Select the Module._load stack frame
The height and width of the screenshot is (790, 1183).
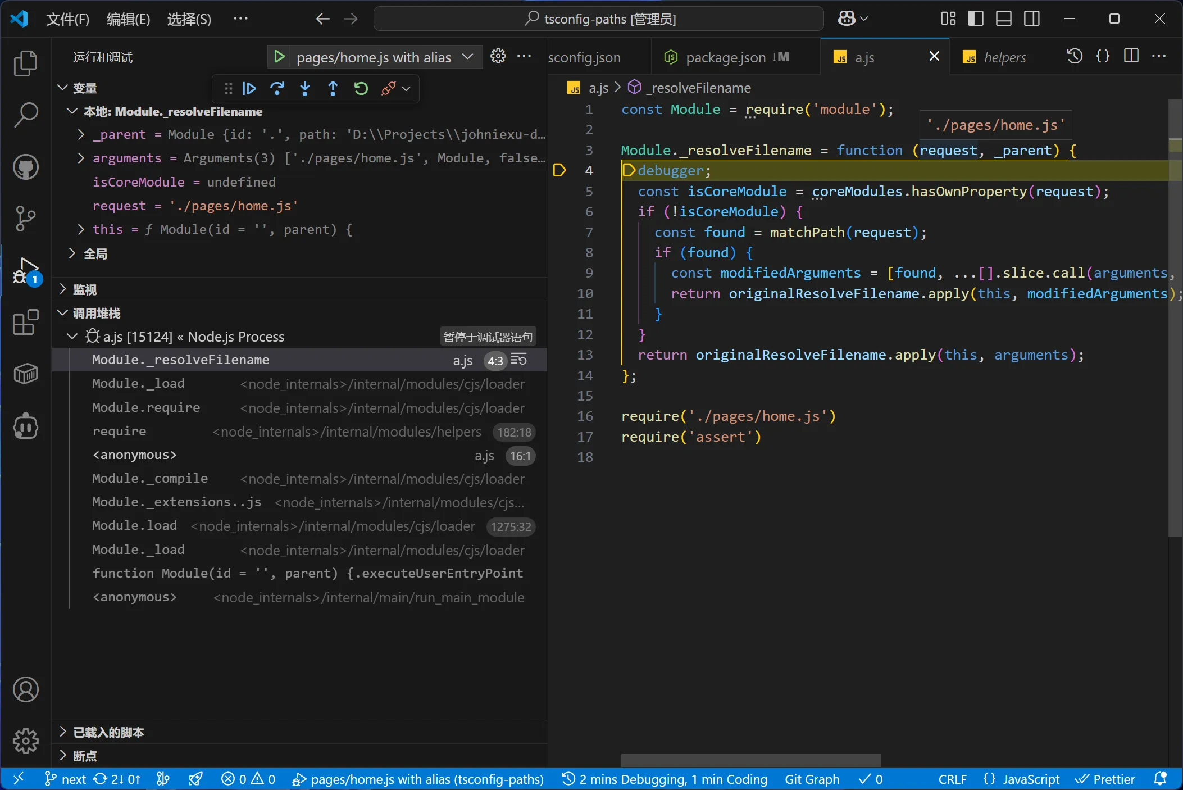(x=138, y=384)
